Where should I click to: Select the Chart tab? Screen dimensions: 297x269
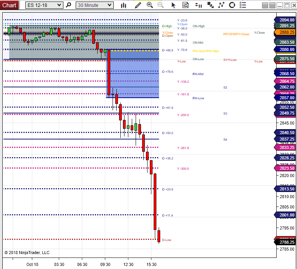[9, 5]
